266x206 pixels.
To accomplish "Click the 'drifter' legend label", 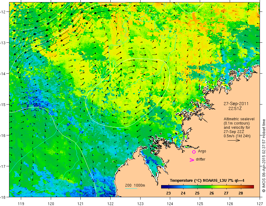I will point(200,159).
